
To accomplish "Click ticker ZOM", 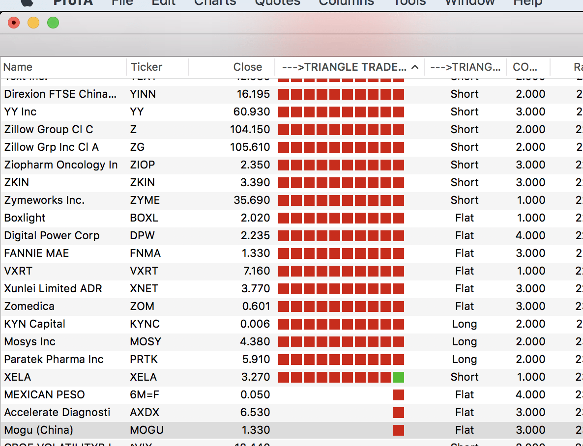I will pyautogui.click(x=142, y=306).
